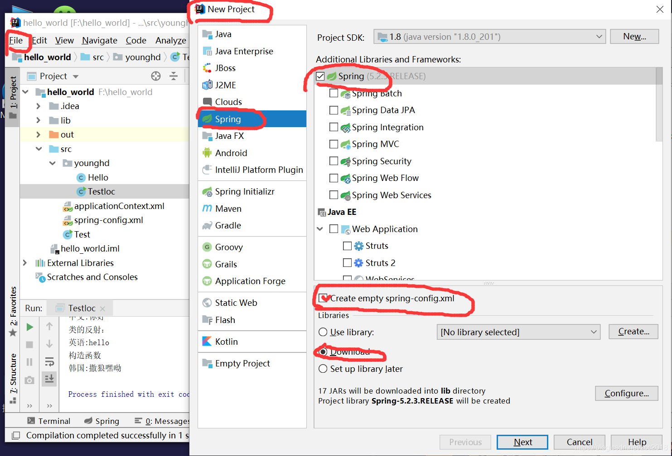Viewport: 672px width, 456px height.
Task: Expand External Libraries node
Action: pos(25,263)
